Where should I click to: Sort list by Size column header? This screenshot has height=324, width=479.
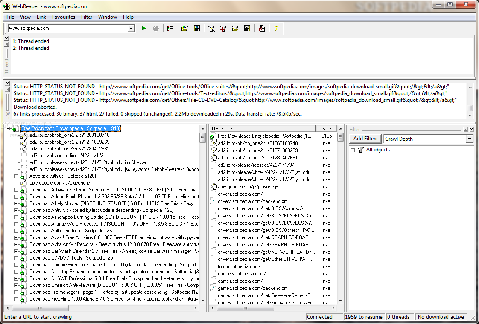(x=326, y=128)
